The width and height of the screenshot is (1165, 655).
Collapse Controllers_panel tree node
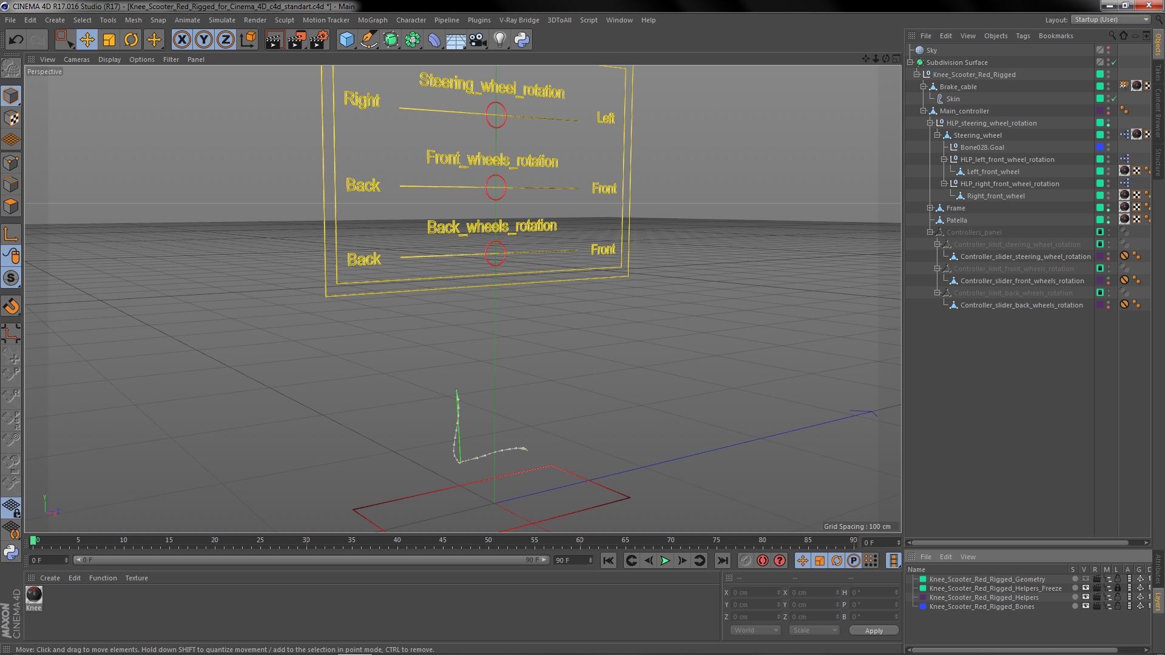pos(930,232)
